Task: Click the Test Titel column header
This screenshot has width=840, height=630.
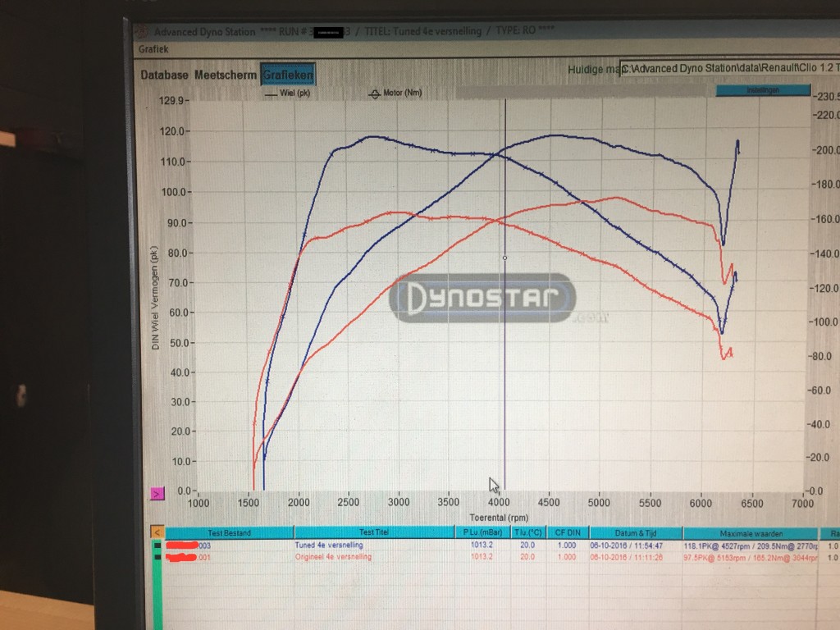Action: pyautogui.click(x=374, y=532)
